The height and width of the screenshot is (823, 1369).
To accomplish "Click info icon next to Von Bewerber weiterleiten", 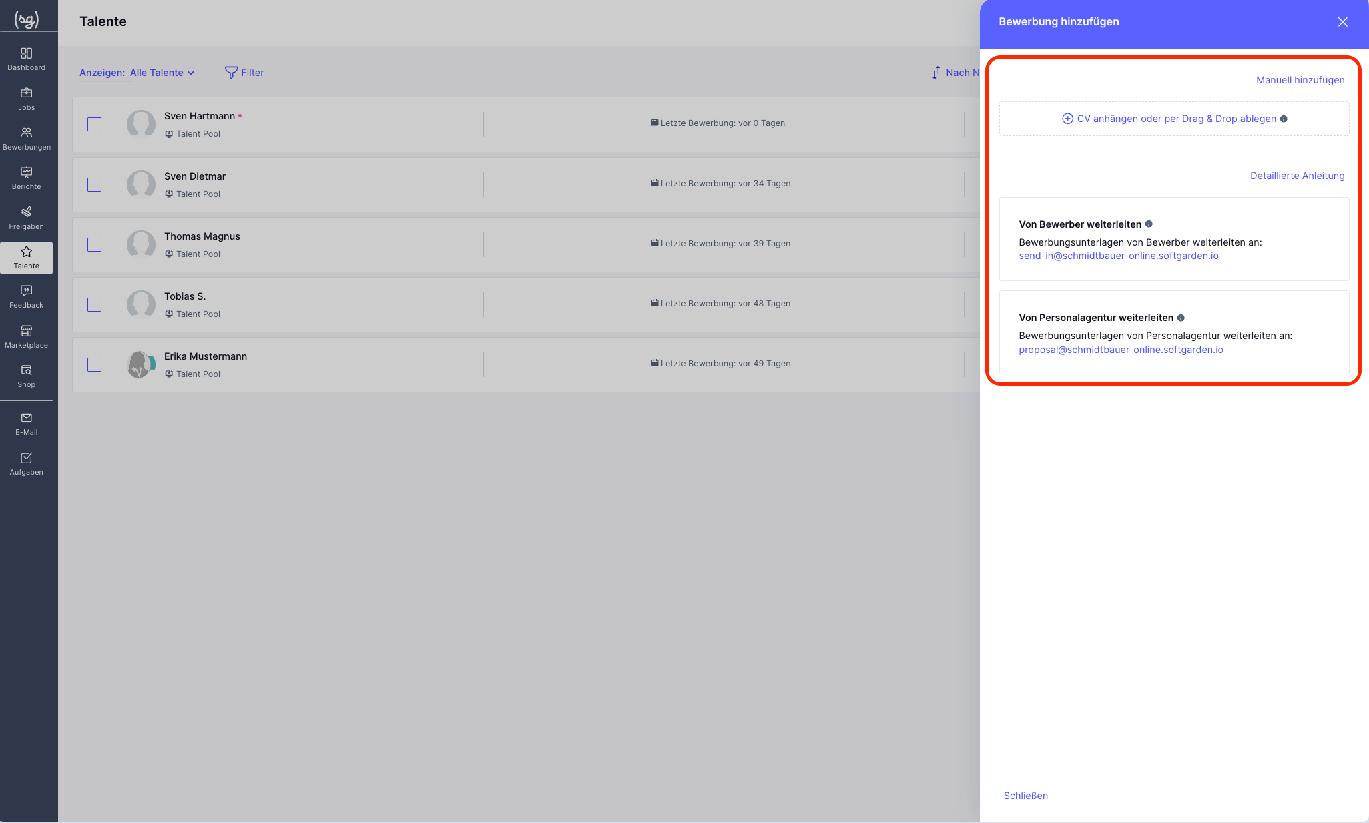I will click(x=1149, y=224).
